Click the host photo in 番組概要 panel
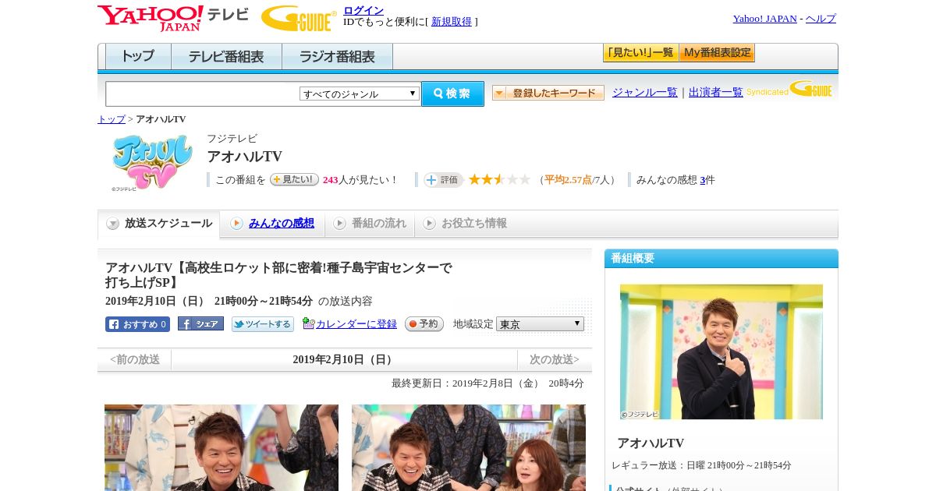 pyautogui.click(x=721, y=351)
